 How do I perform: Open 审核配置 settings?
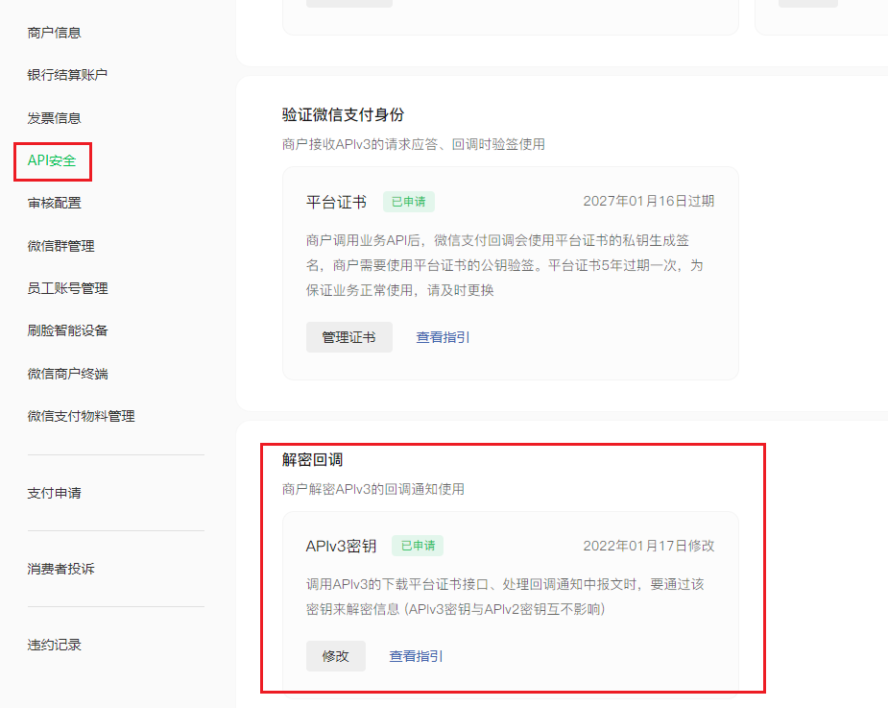(54, 203)
